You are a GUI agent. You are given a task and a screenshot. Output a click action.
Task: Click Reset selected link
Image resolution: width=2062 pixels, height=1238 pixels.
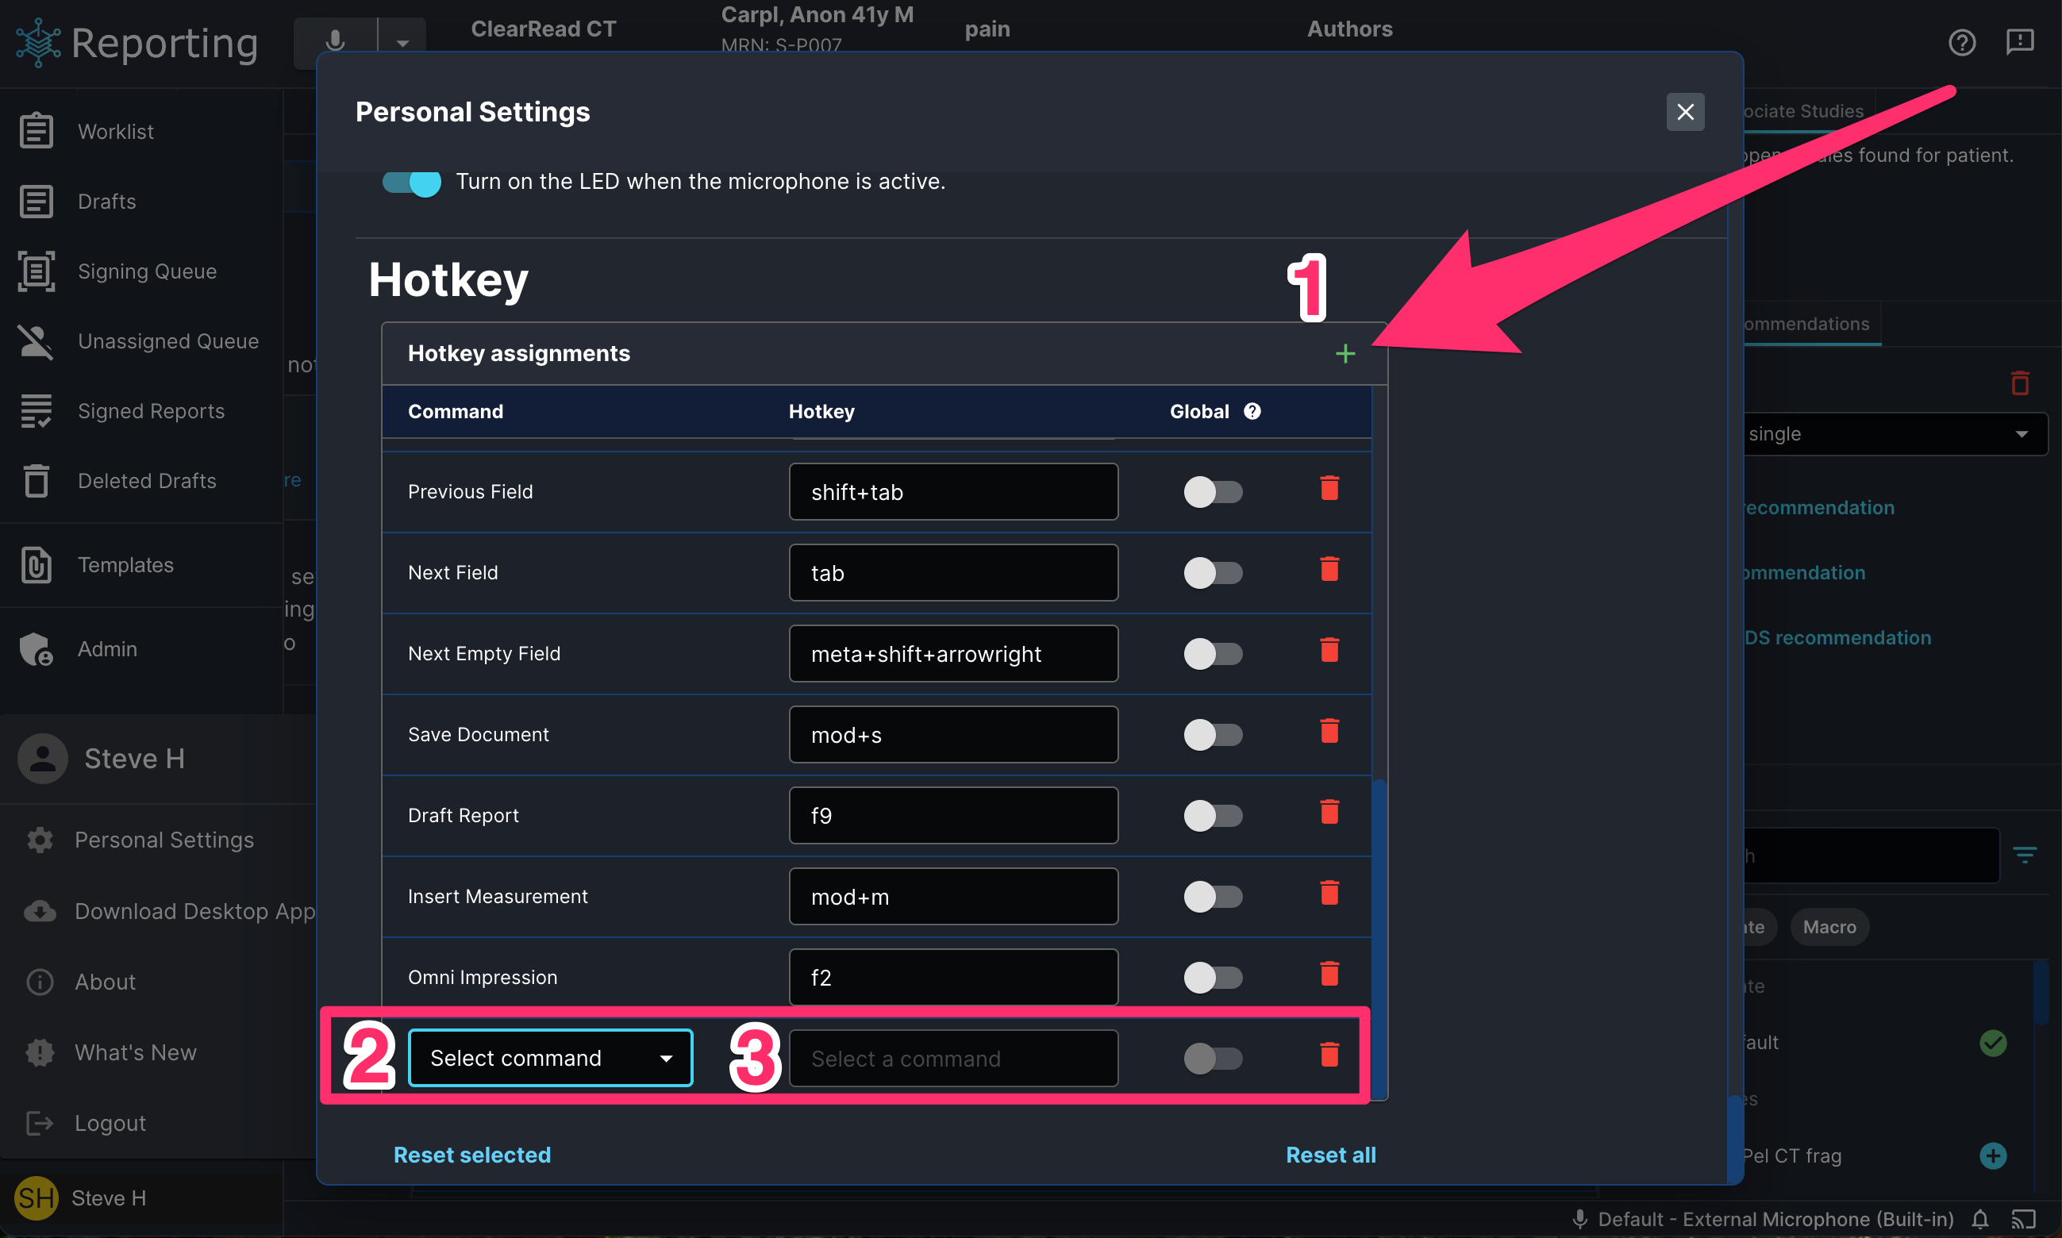[x=472, y=1155]
